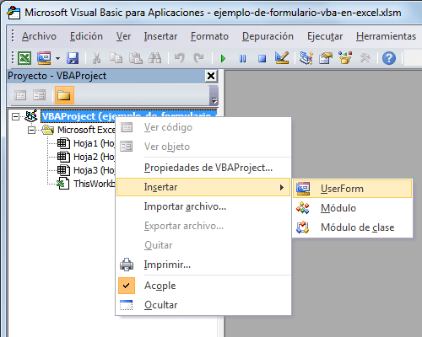Select UserForm from Insertar submenu

(x=352, y=189)
